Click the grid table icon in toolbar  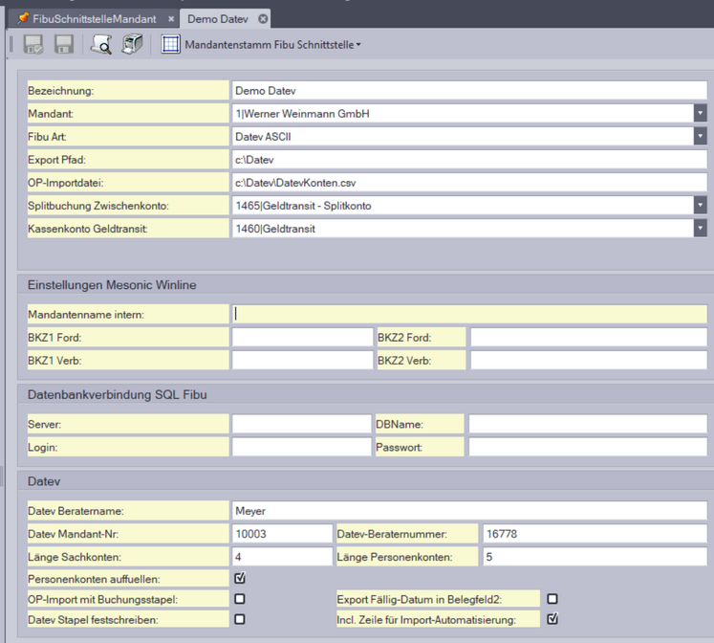click(x=170, y=45)
